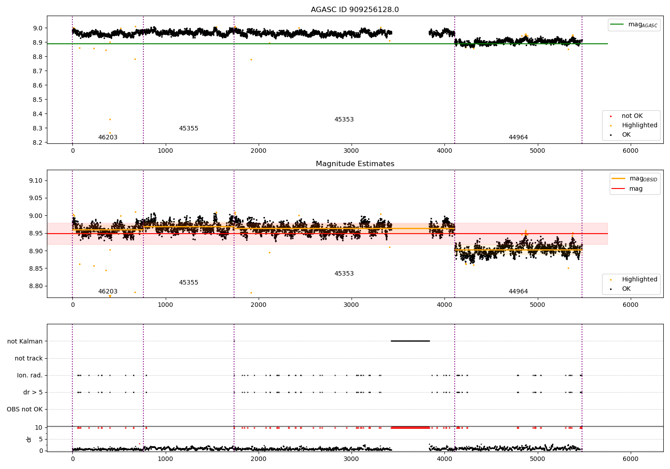
Task: Click the 10 tick on the dr axis
Action: point(39,427)
